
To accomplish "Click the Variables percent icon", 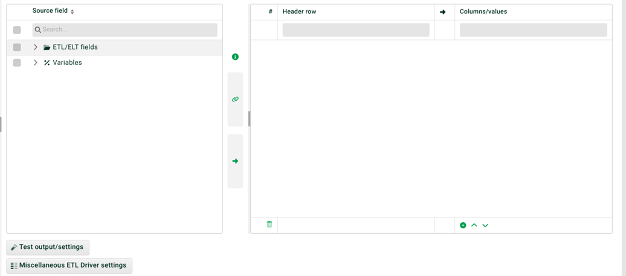I will coord(47,63).
